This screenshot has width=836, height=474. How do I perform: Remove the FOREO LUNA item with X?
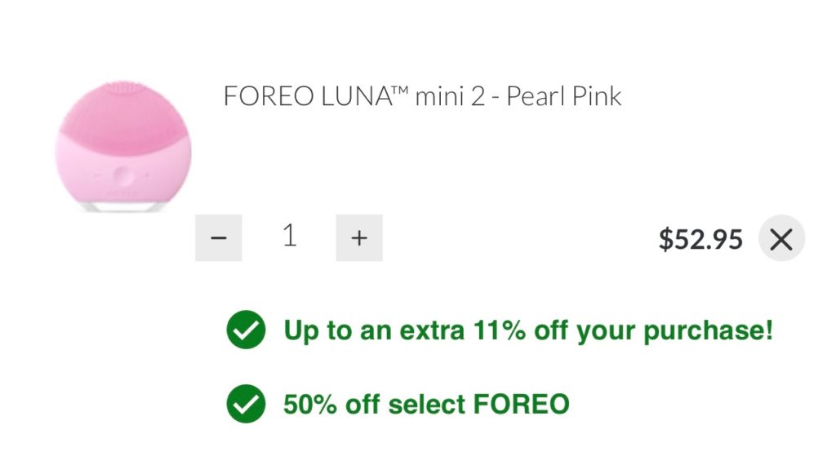coord(781,238)
